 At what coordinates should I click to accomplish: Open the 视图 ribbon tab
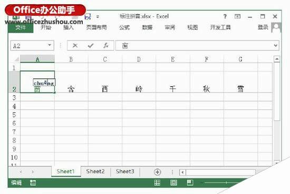(x=192, y=27)
